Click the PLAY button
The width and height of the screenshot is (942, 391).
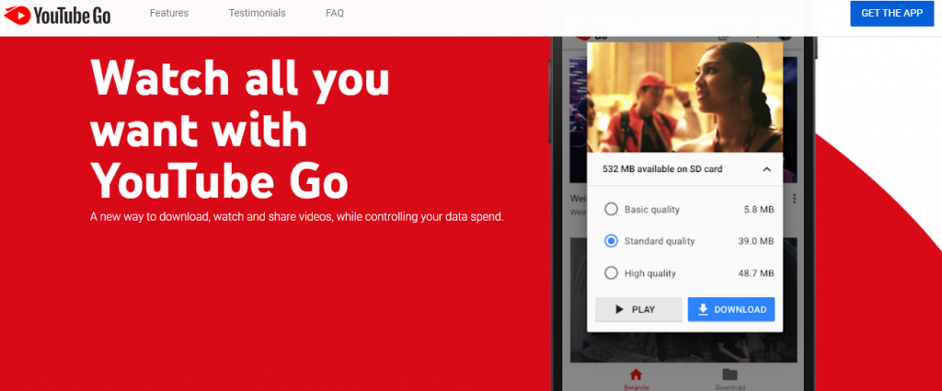point(638,309)
